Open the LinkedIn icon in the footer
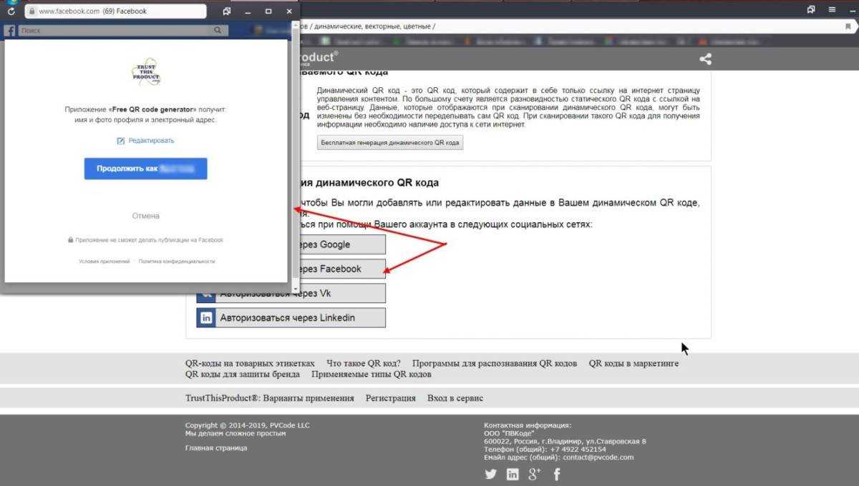 513,474
